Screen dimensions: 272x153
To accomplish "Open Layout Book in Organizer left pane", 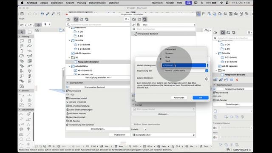I will pos(81,19).
